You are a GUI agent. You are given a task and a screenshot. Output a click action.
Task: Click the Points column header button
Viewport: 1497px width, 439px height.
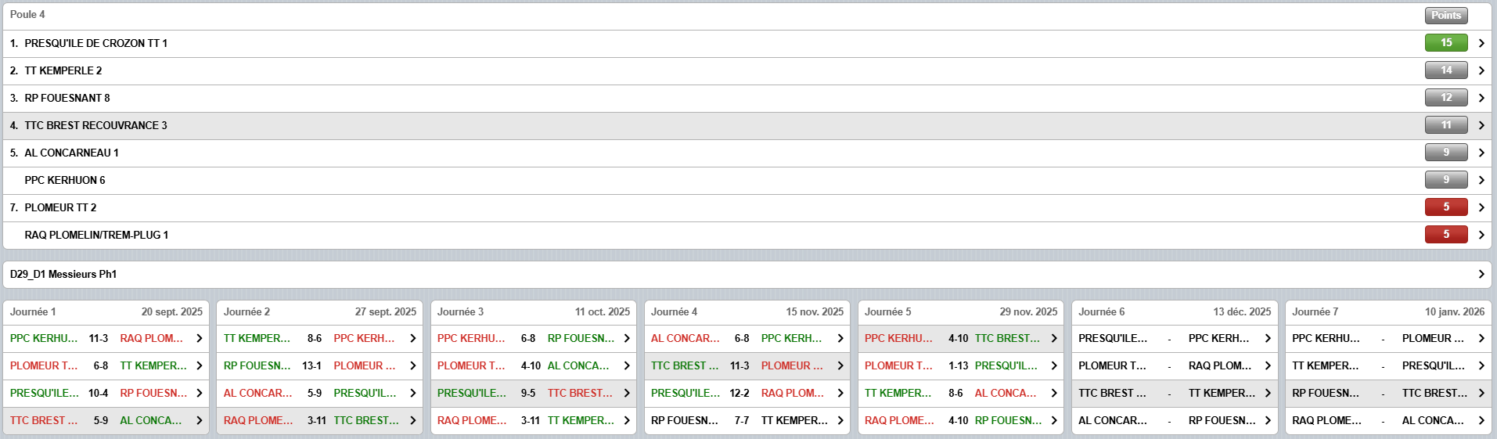point(1445,15)
